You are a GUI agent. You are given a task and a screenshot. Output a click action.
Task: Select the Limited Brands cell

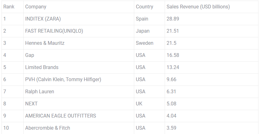coord(42,67)
